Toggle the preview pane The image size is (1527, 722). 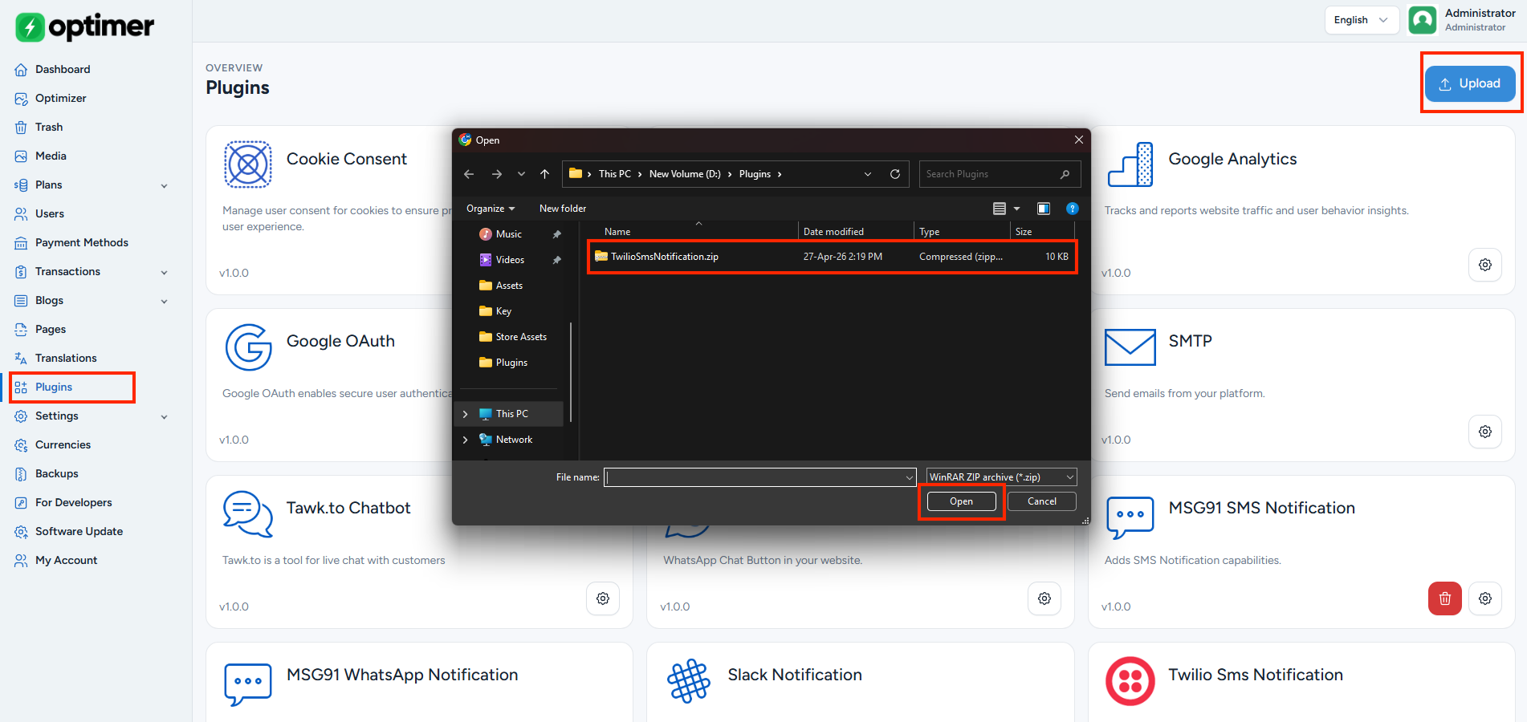coord(1044,209)
